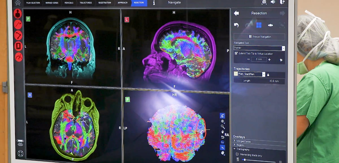
Task: Click the undo arrow in Resection panel
Action: point(236,25)
